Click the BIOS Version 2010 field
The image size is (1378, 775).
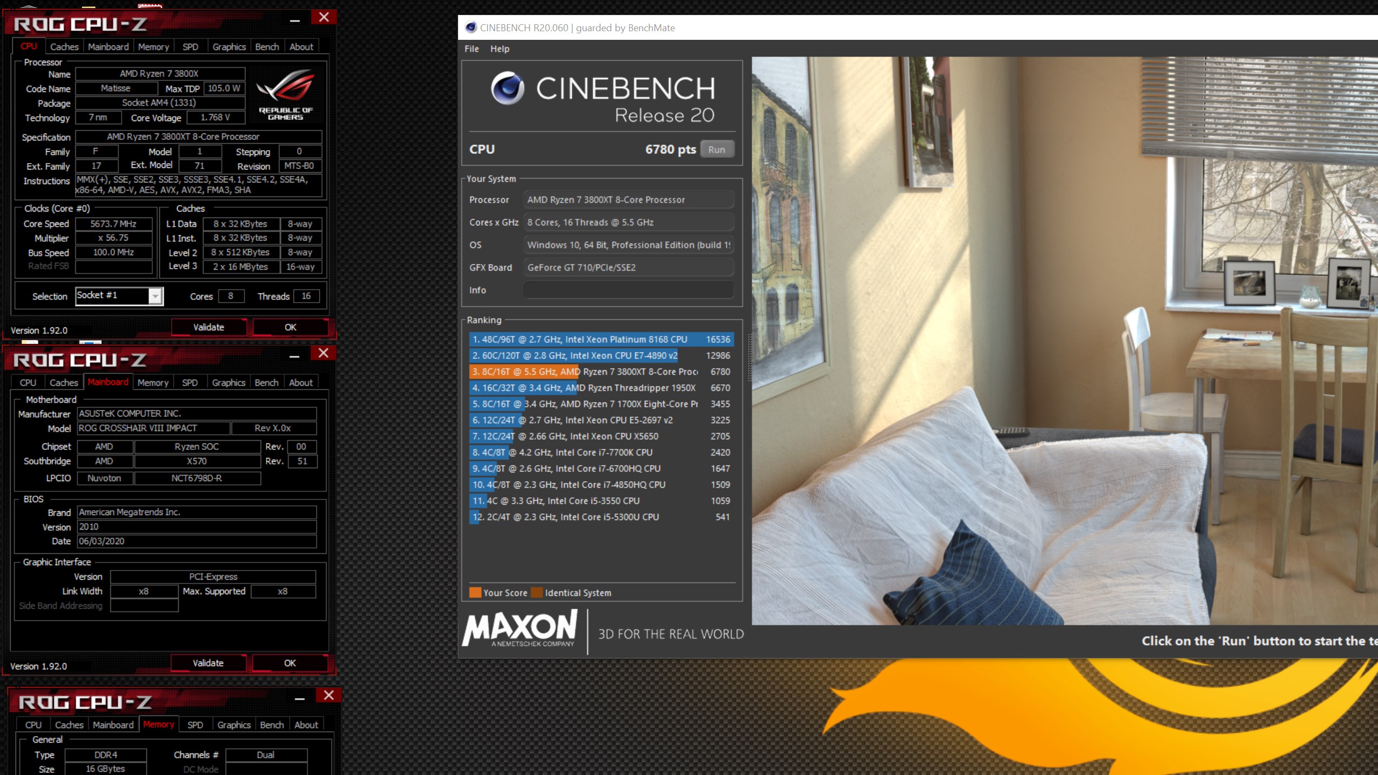196,527
